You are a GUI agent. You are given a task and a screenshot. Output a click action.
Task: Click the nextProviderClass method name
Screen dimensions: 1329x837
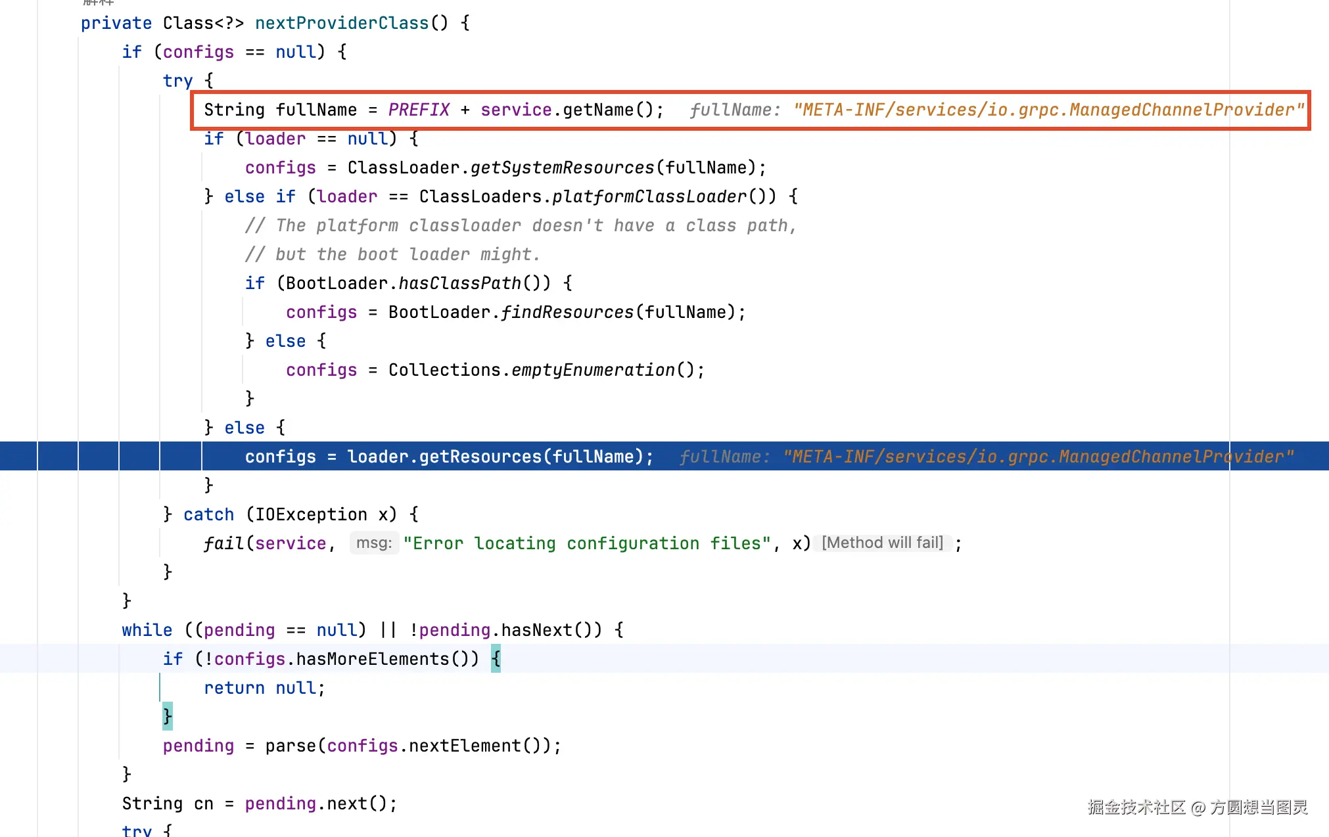(341, 23)
